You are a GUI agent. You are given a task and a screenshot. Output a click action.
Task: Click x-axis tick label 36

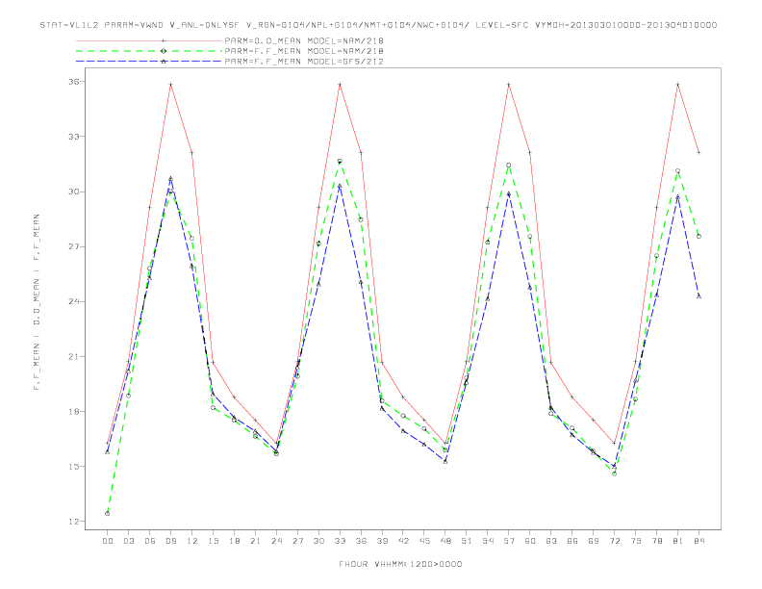(x=361, y=541)
